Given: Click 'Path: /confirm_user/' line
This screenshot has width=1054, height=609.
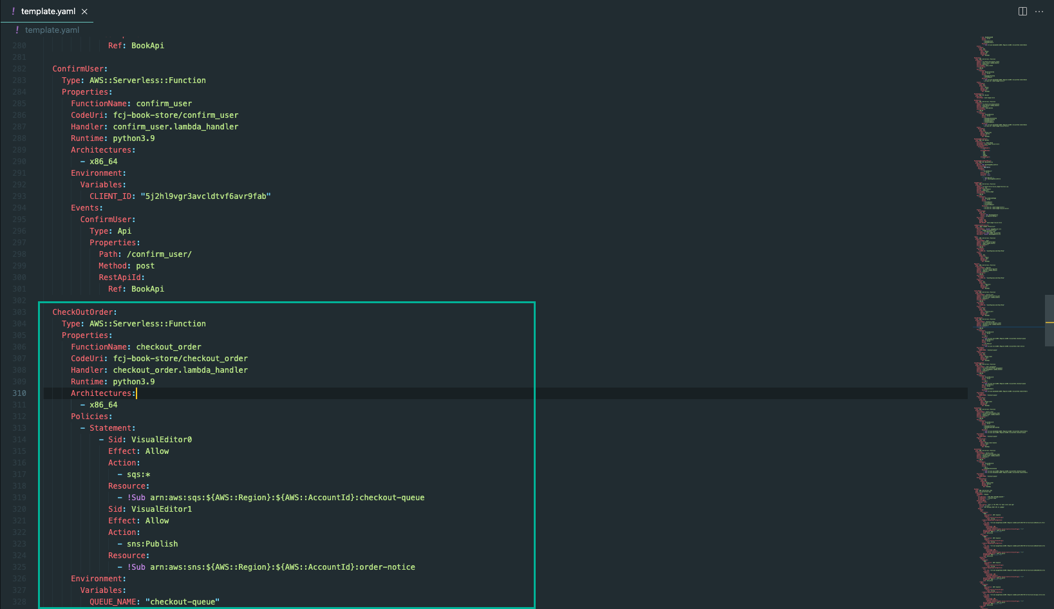Looking at the screenshot, I should (x=145, y=254).
